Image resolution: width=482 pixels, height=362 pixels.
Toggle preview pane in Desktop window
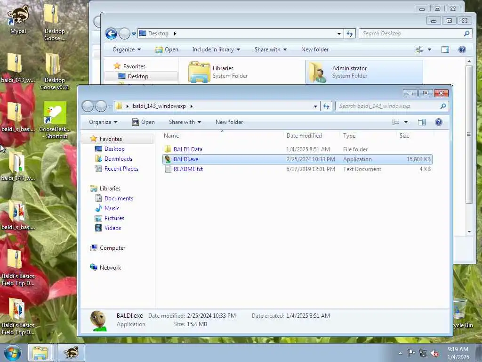point(445,49)
